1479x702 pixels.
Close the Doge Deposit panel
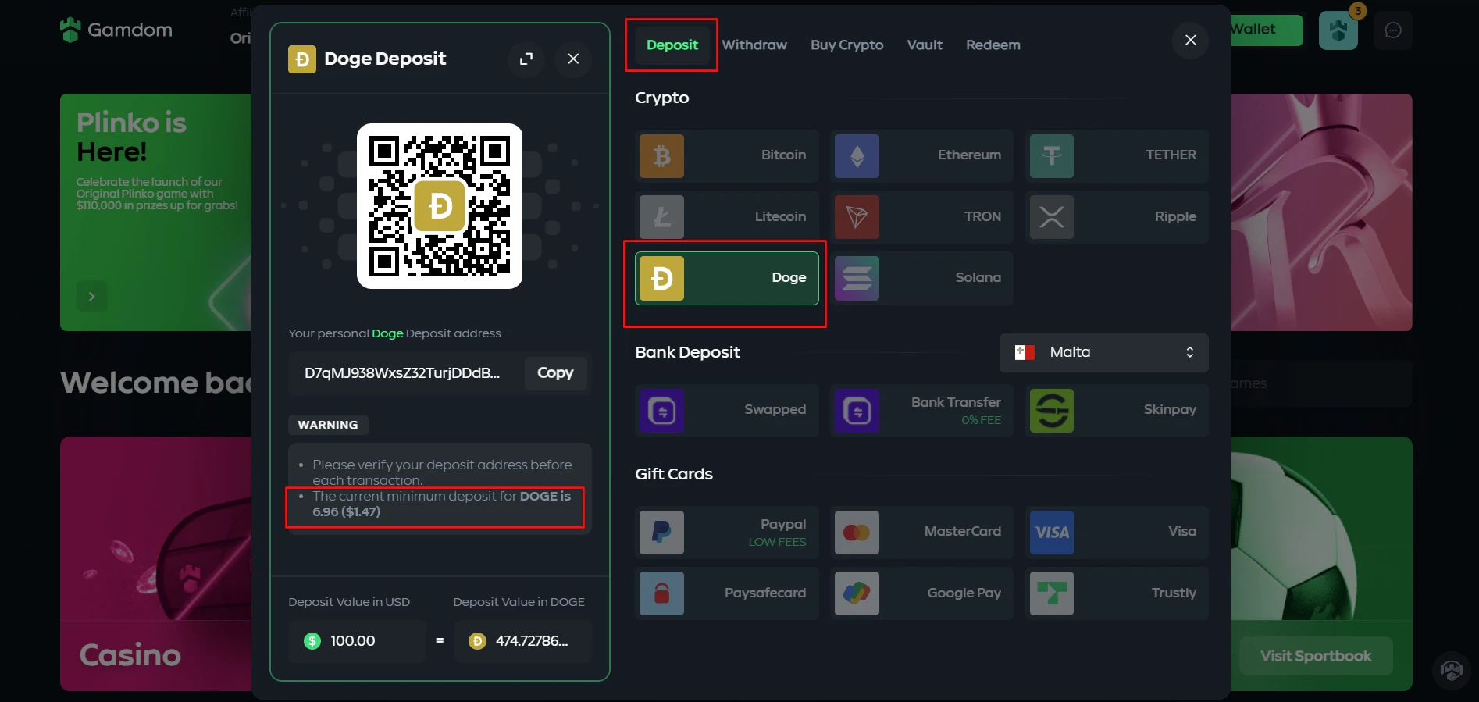tap(573, 59)
